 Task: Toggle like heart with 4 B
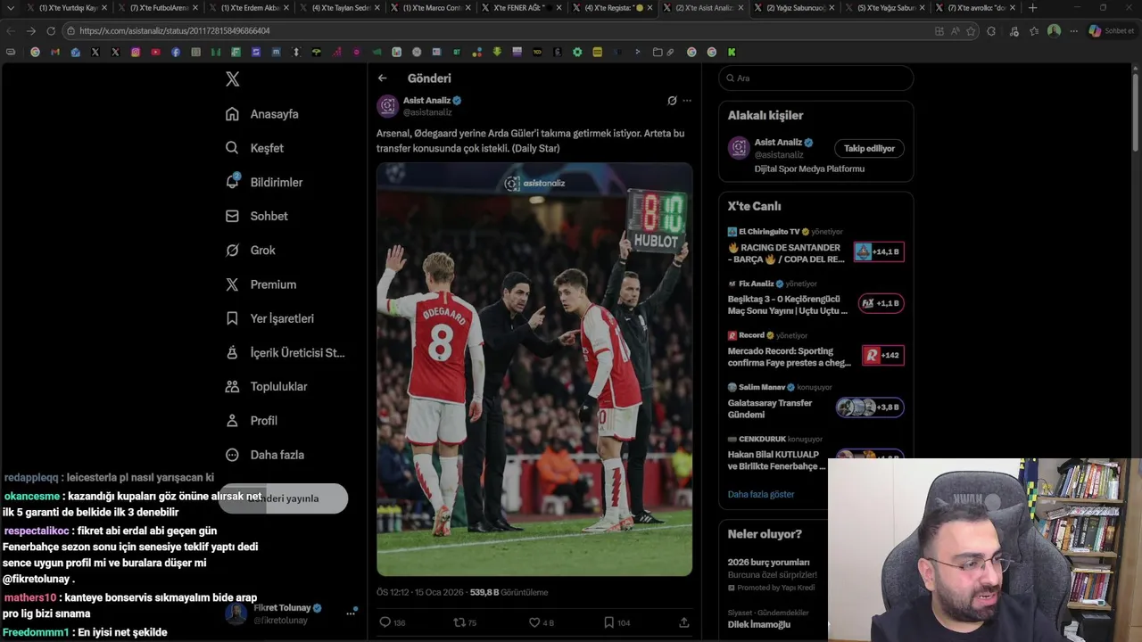pyautogui.click(x=541, y=622)
